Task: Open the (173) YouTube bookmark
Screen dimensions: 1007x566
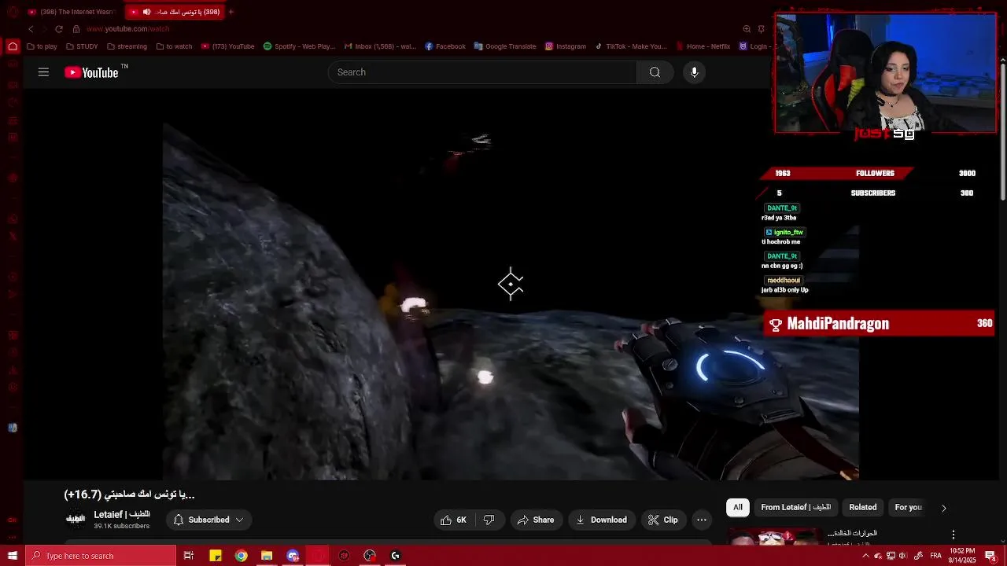Action: (228, 46)
